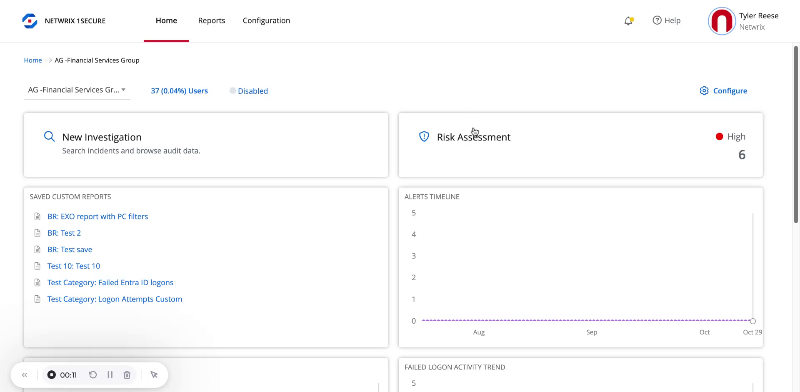
Task: Click the trash icon in recorder bar
Action: [x=127, y=375]
